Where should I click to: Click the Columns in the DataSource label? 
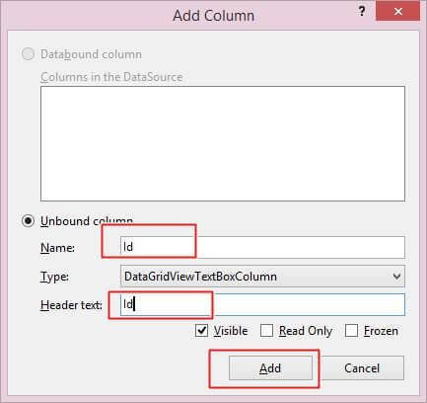pos(111,77)
